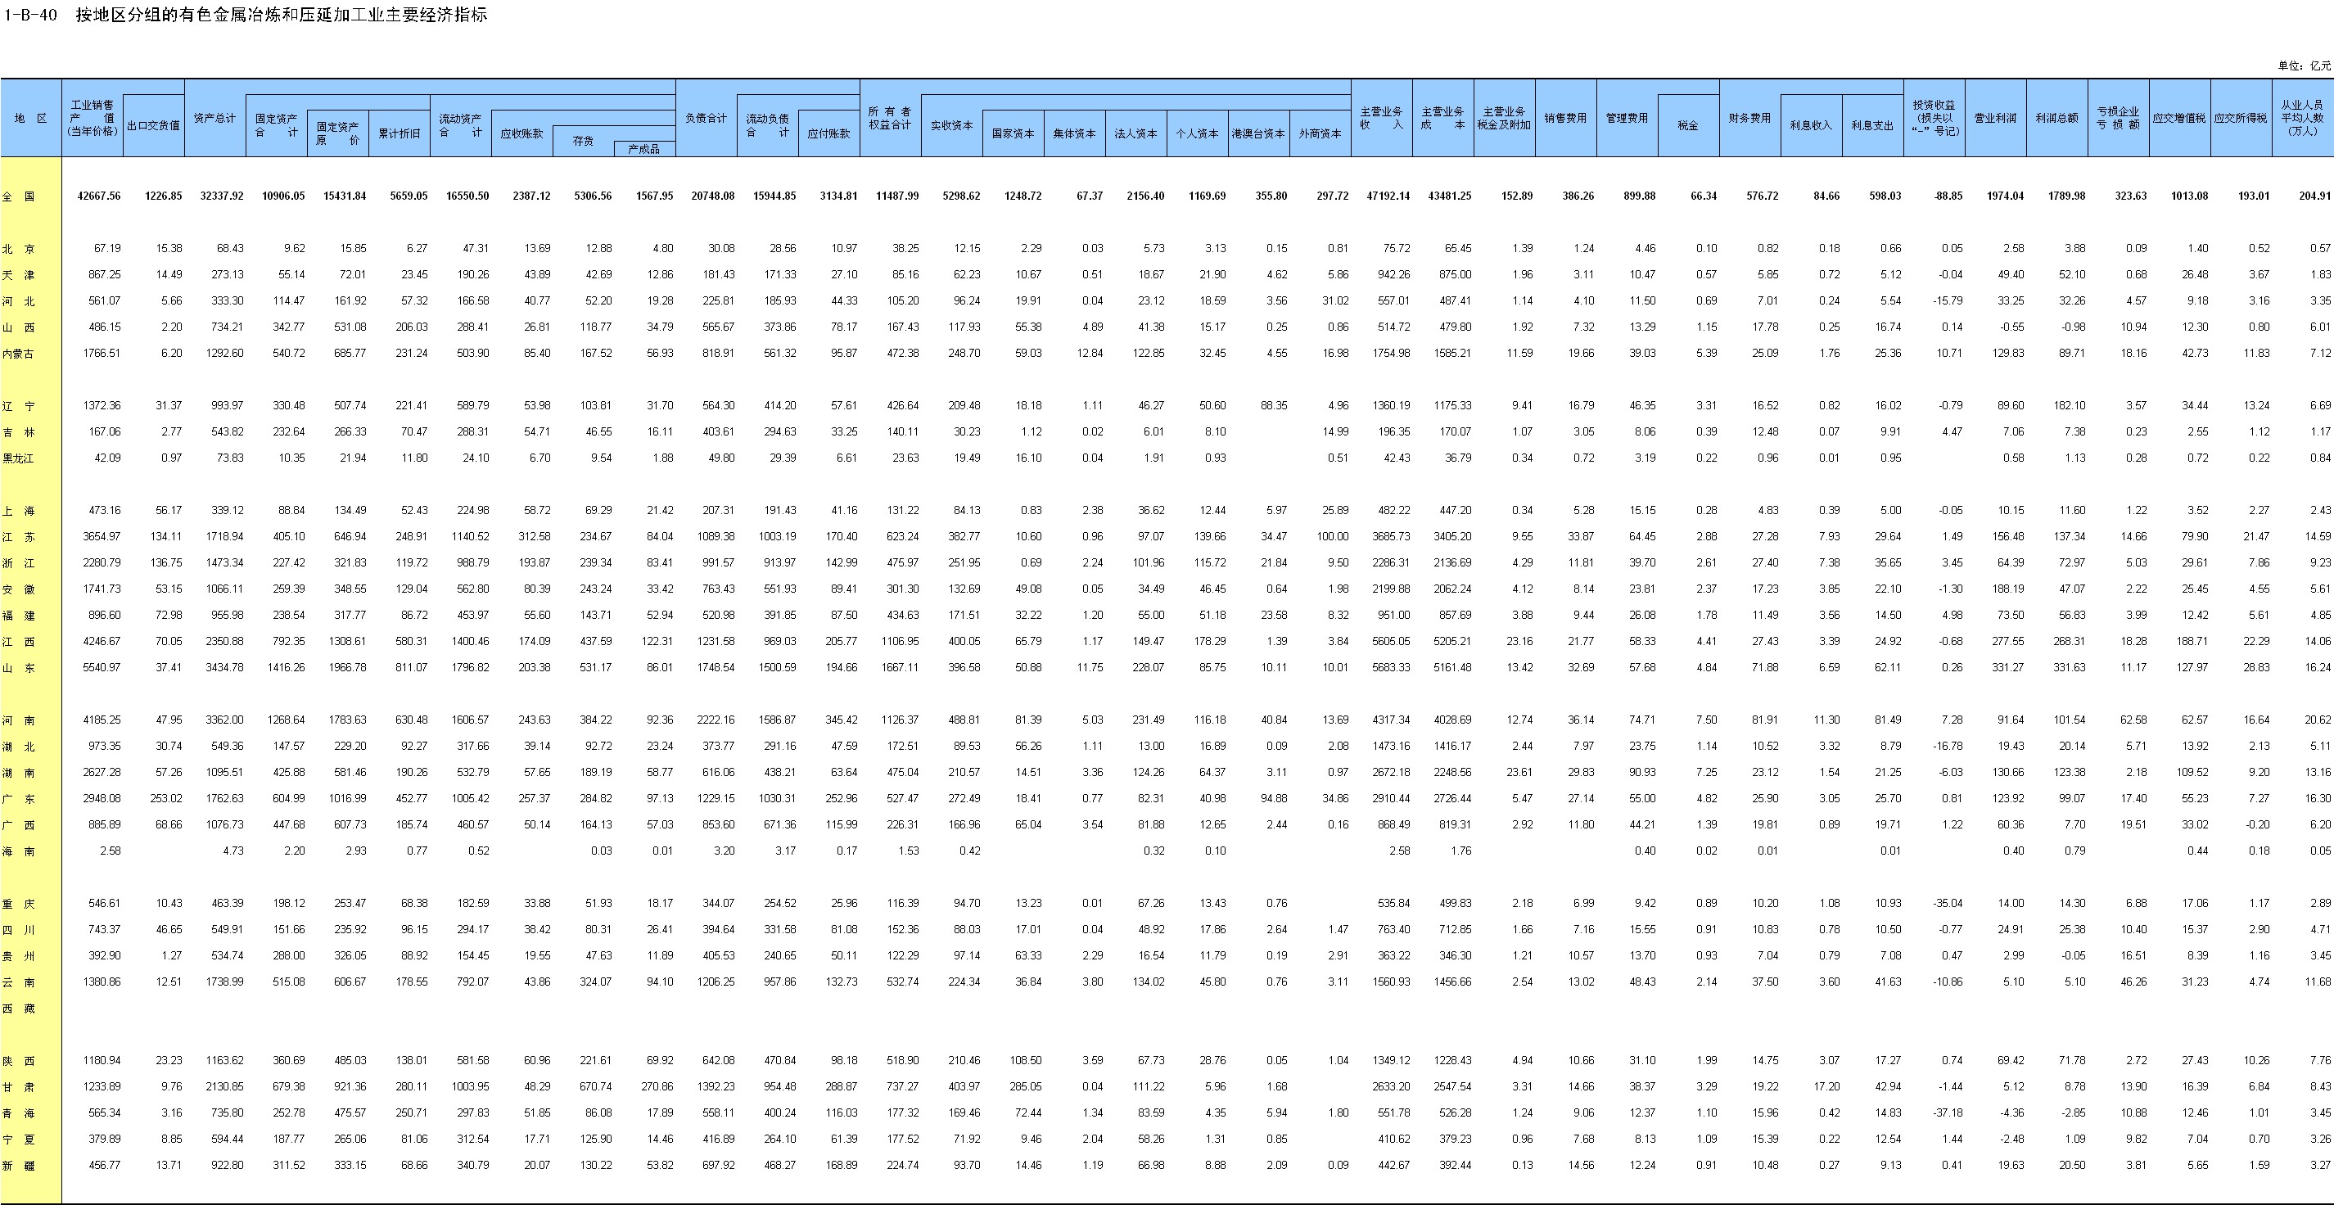Screen dimensions: 2334x1205
Task: Select the '管理费用' column header
Action: (1627, 119)
